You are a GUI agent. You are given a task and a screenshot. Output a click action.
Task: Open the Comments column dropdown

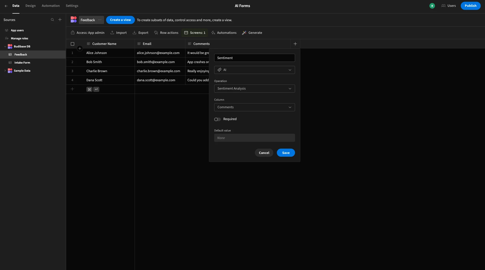[254, 107]
